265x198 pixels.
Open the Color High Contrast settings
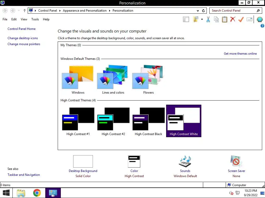[134, 166]
